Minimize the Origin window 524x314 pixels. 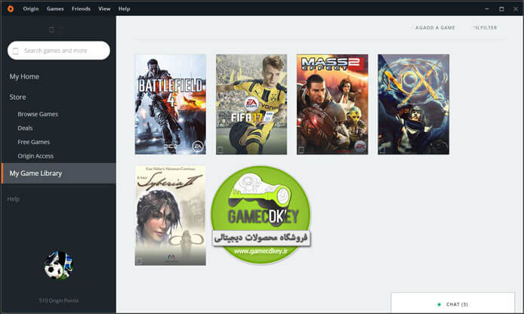pyautogui.click(x=487, y=9)
